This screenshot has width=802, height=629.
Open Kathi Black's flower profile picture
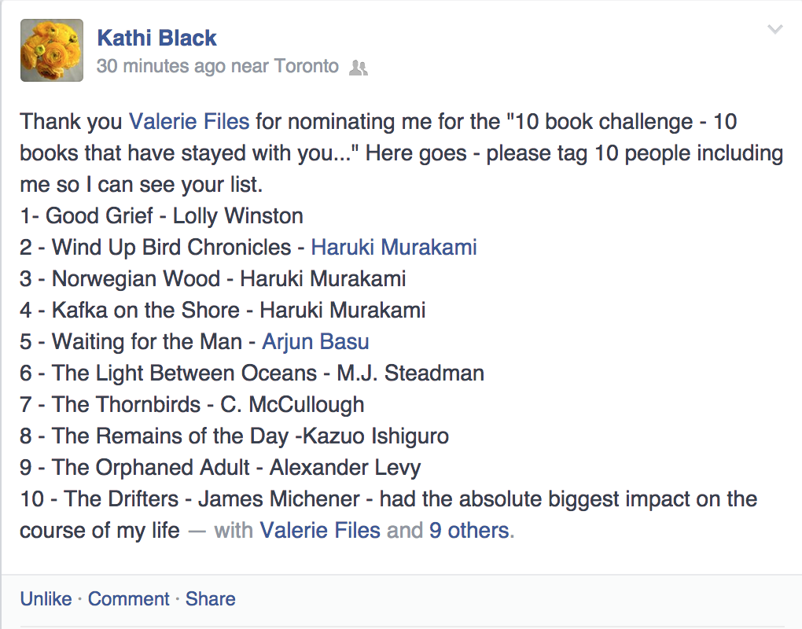coord(52,50)
